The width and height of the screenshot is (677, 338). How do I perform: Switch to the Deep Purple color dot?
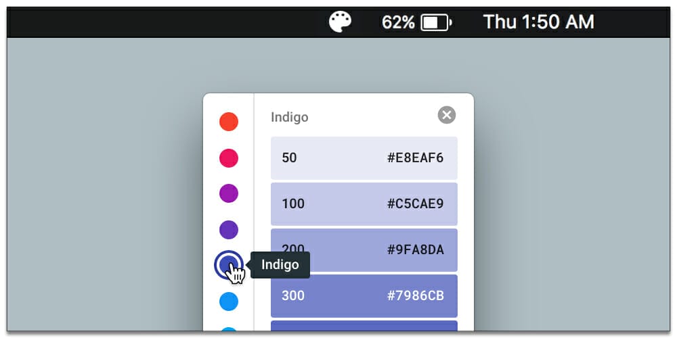click(229, 230)
